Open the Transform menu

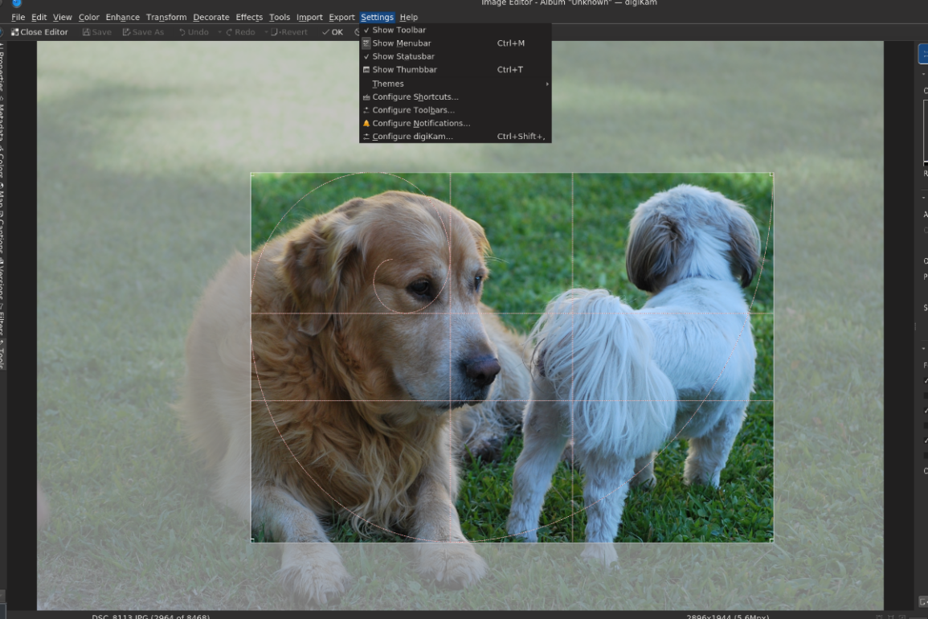tap(166, 17)
